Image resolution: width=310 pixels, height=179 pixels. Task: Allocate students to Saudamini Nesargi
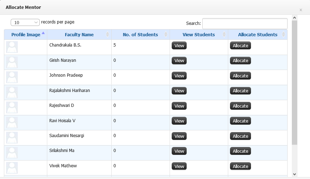240,136
